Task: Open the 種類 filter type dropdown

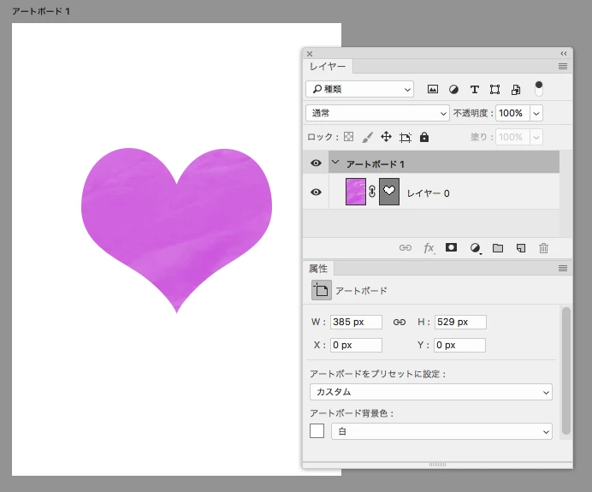Action: pyautogui.click(x=360, y=89)
